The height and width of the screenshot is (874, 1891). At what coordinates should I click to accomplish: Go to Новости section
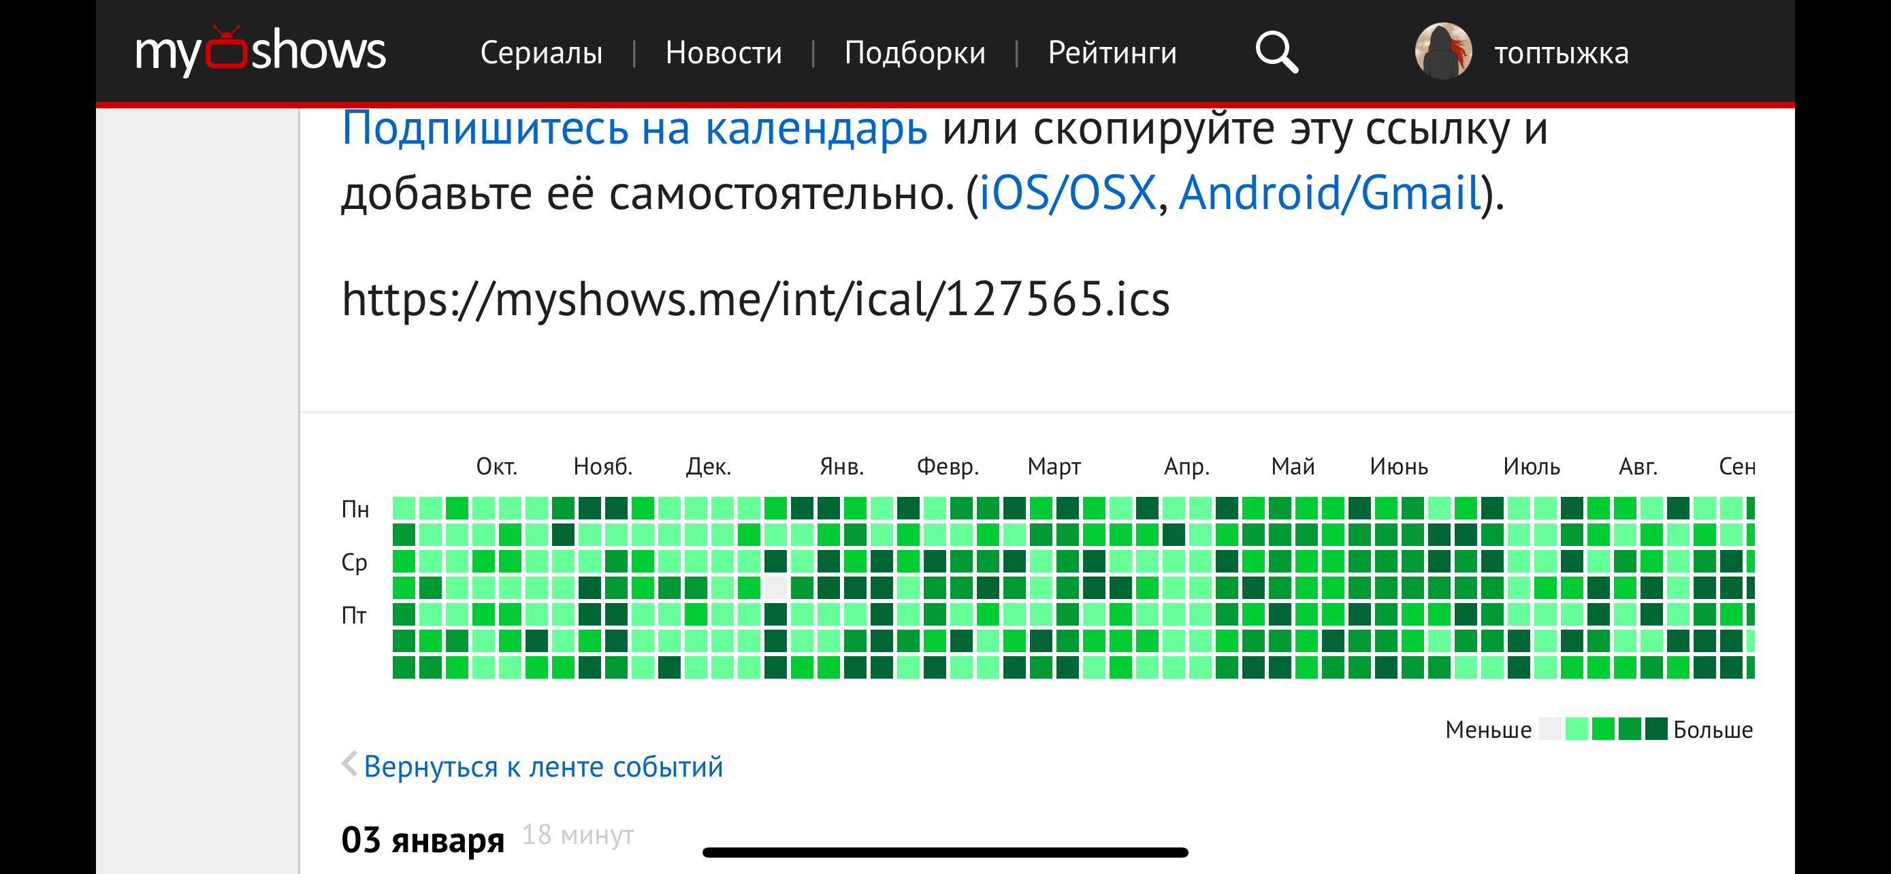723,53
